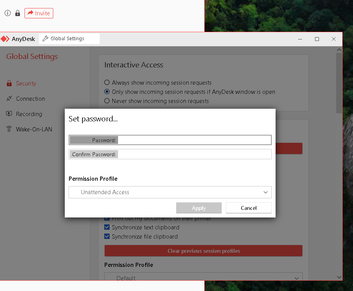Click the Apply button
353x291 pixels.
199,208
